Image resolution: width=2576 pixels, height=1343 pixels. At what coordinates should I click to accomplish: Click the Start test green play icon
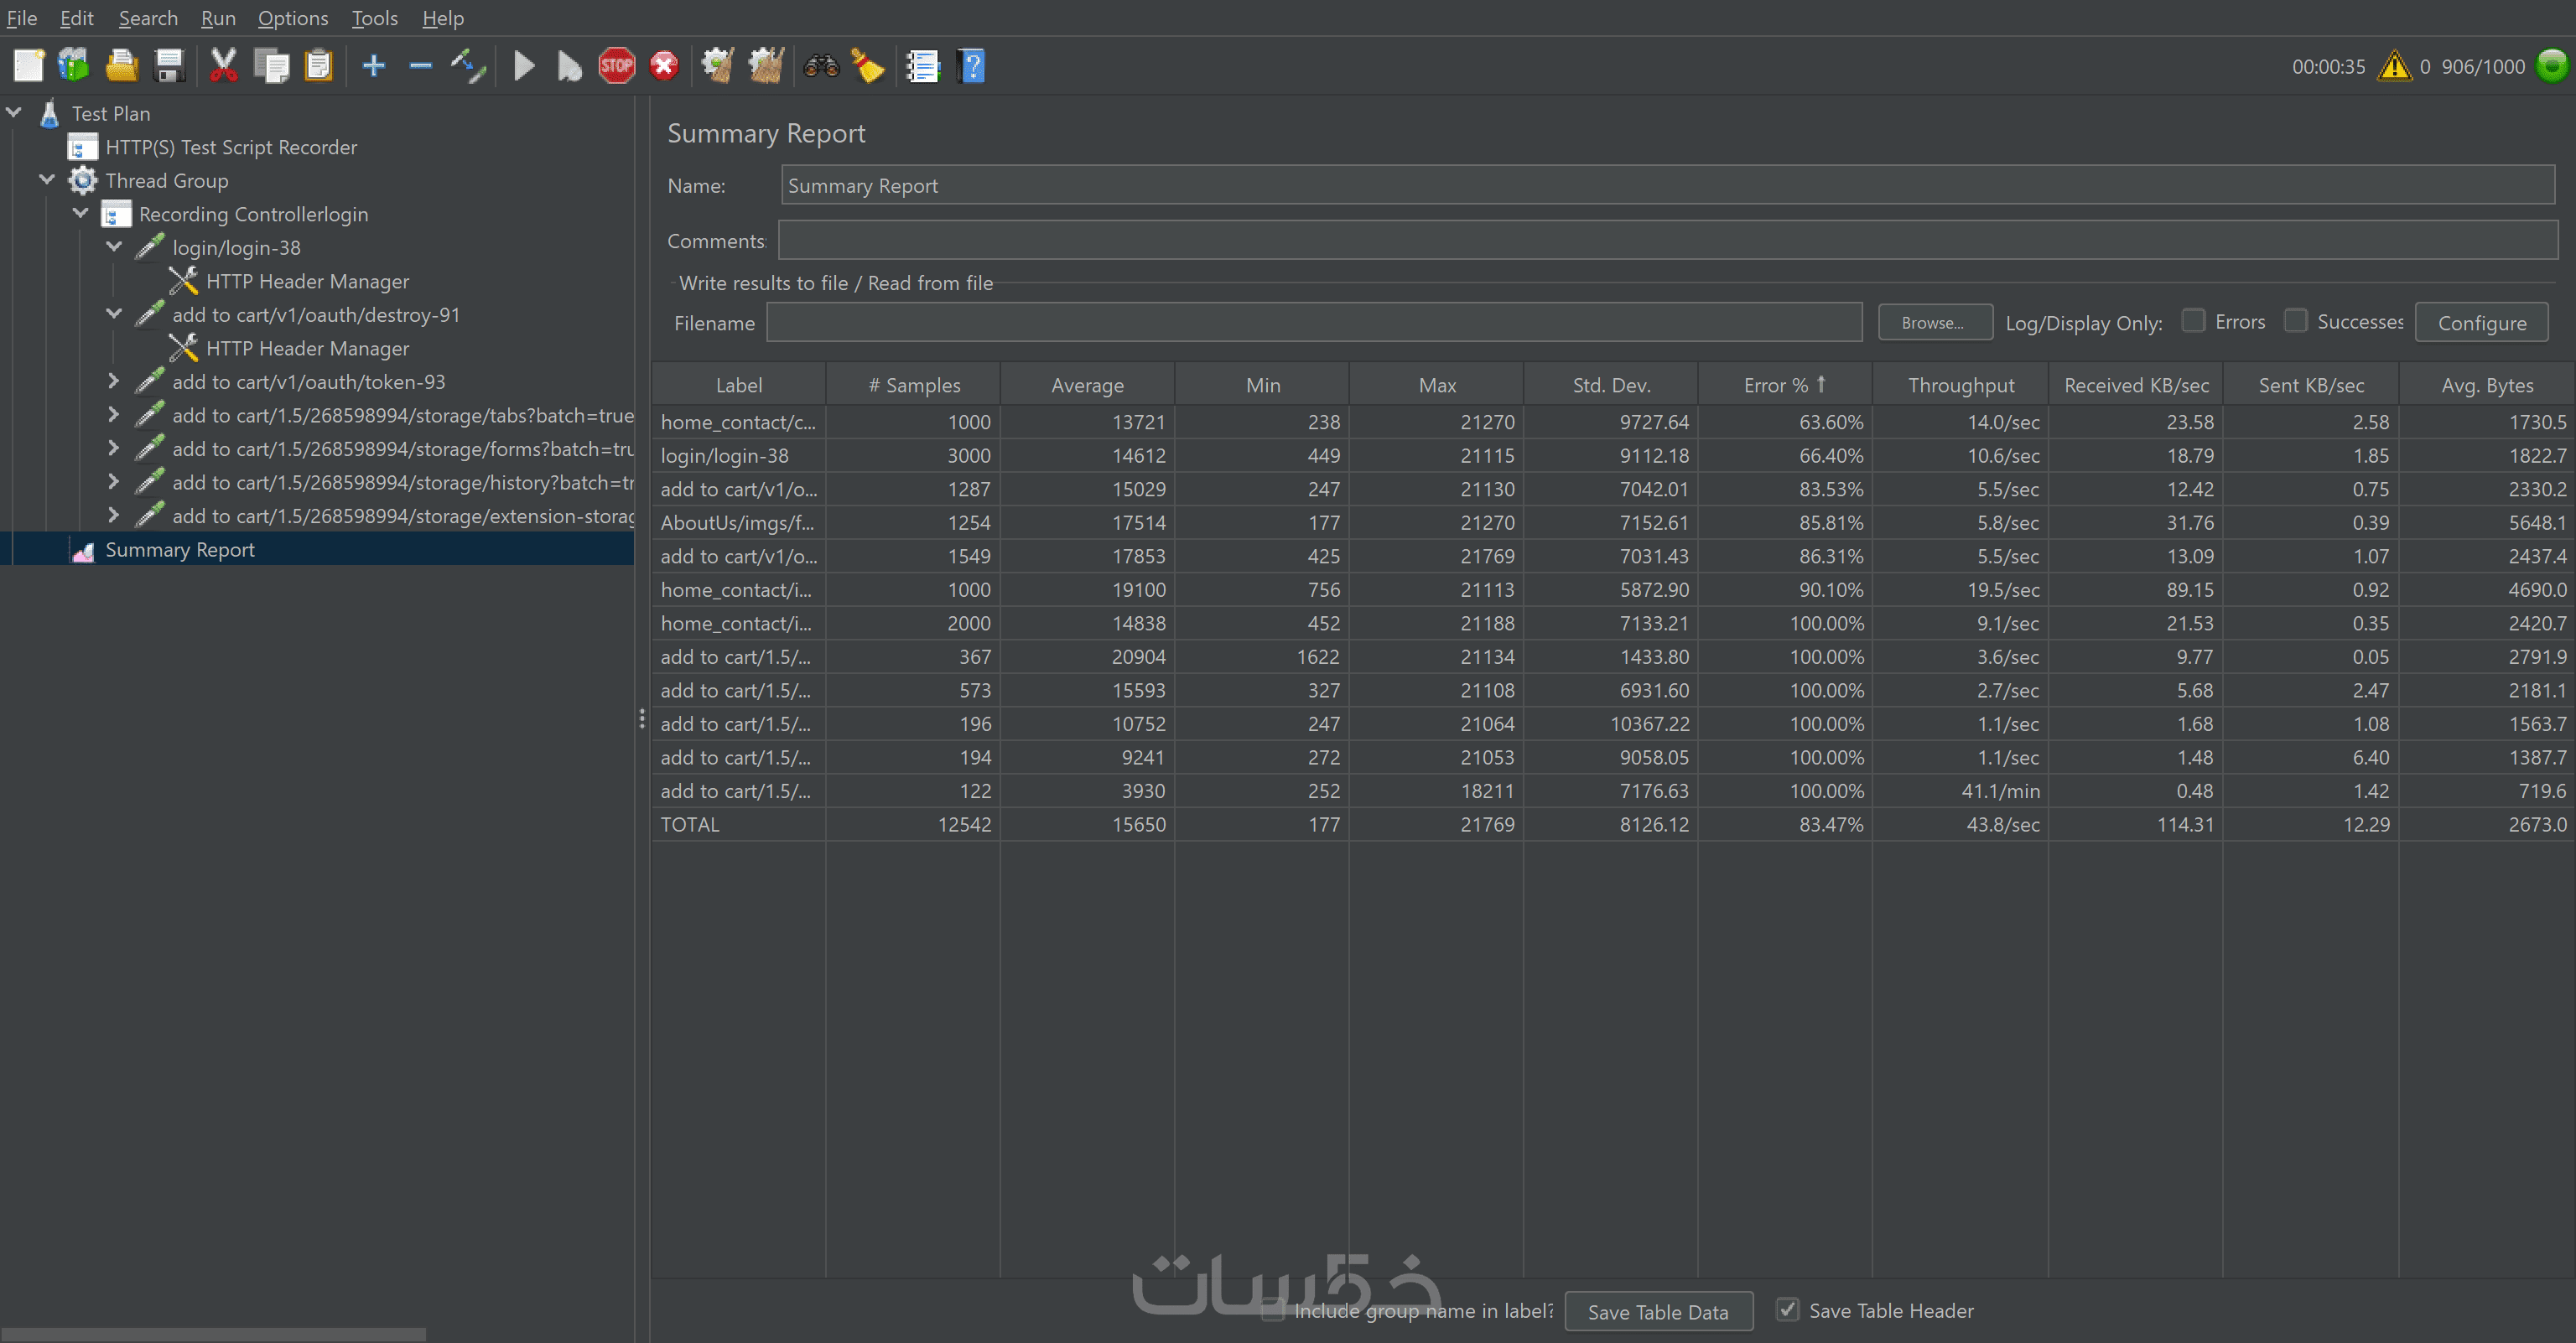[523, 67]
